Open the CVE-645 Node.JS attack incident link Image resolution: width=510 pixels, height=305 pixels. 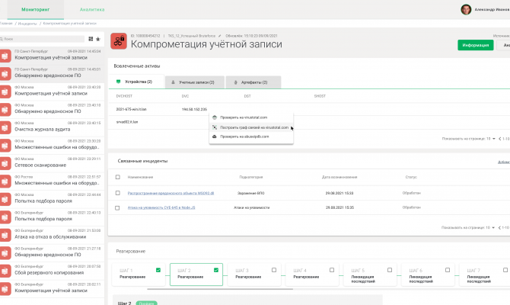pyautogui.click(x=160, y=207)
